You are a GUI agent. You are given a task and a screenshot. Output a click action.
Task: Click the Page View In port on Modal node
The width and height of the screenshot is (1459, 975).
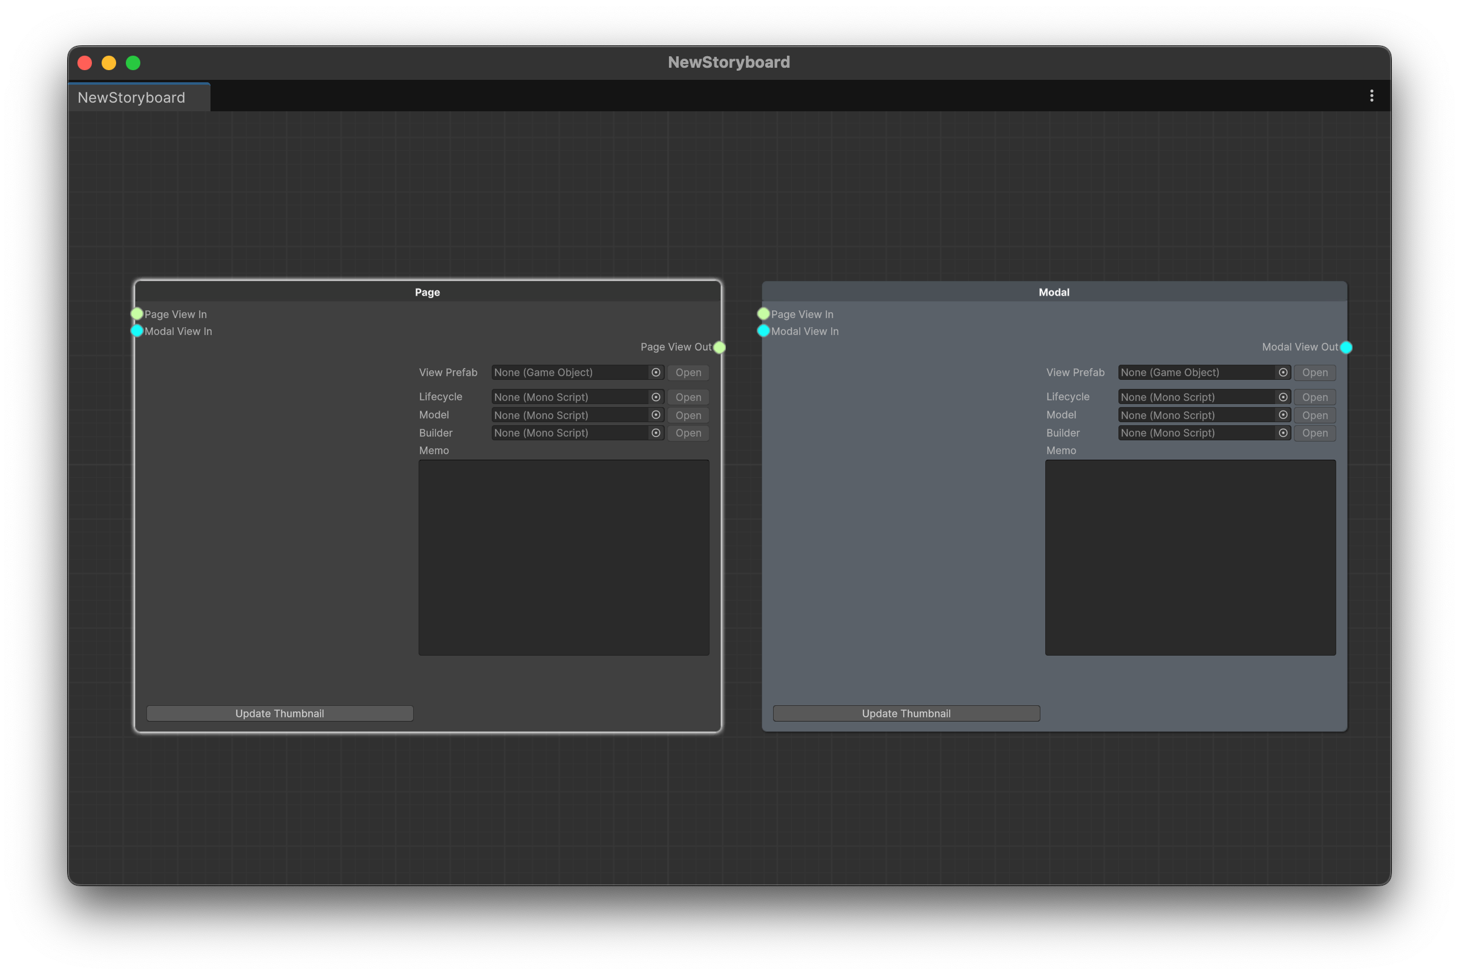click(764, 314)
